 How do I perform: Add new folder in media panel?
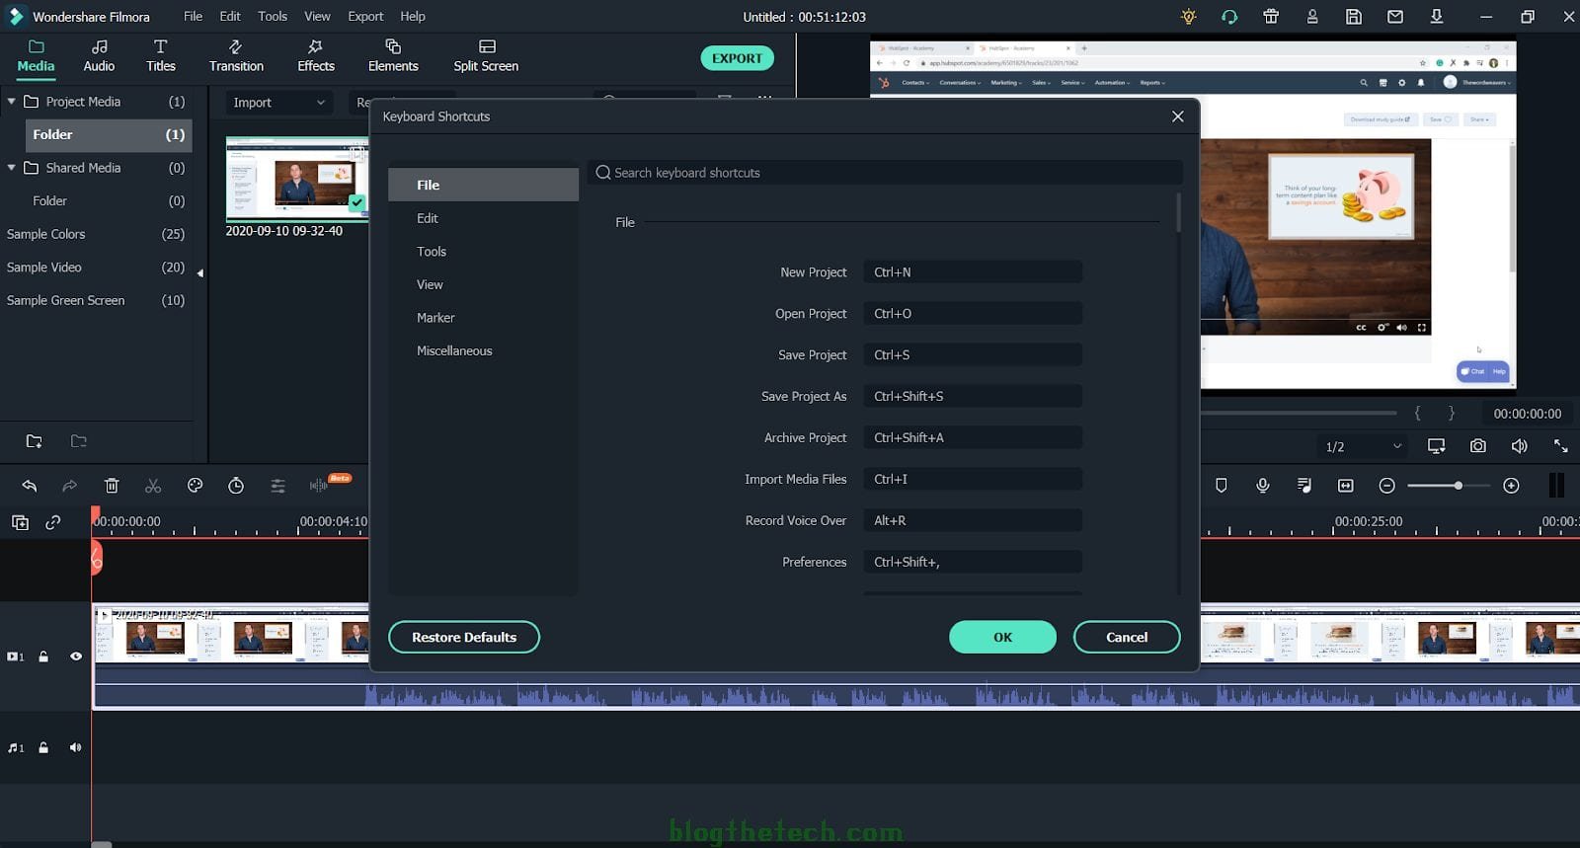[x=34, y=441]
